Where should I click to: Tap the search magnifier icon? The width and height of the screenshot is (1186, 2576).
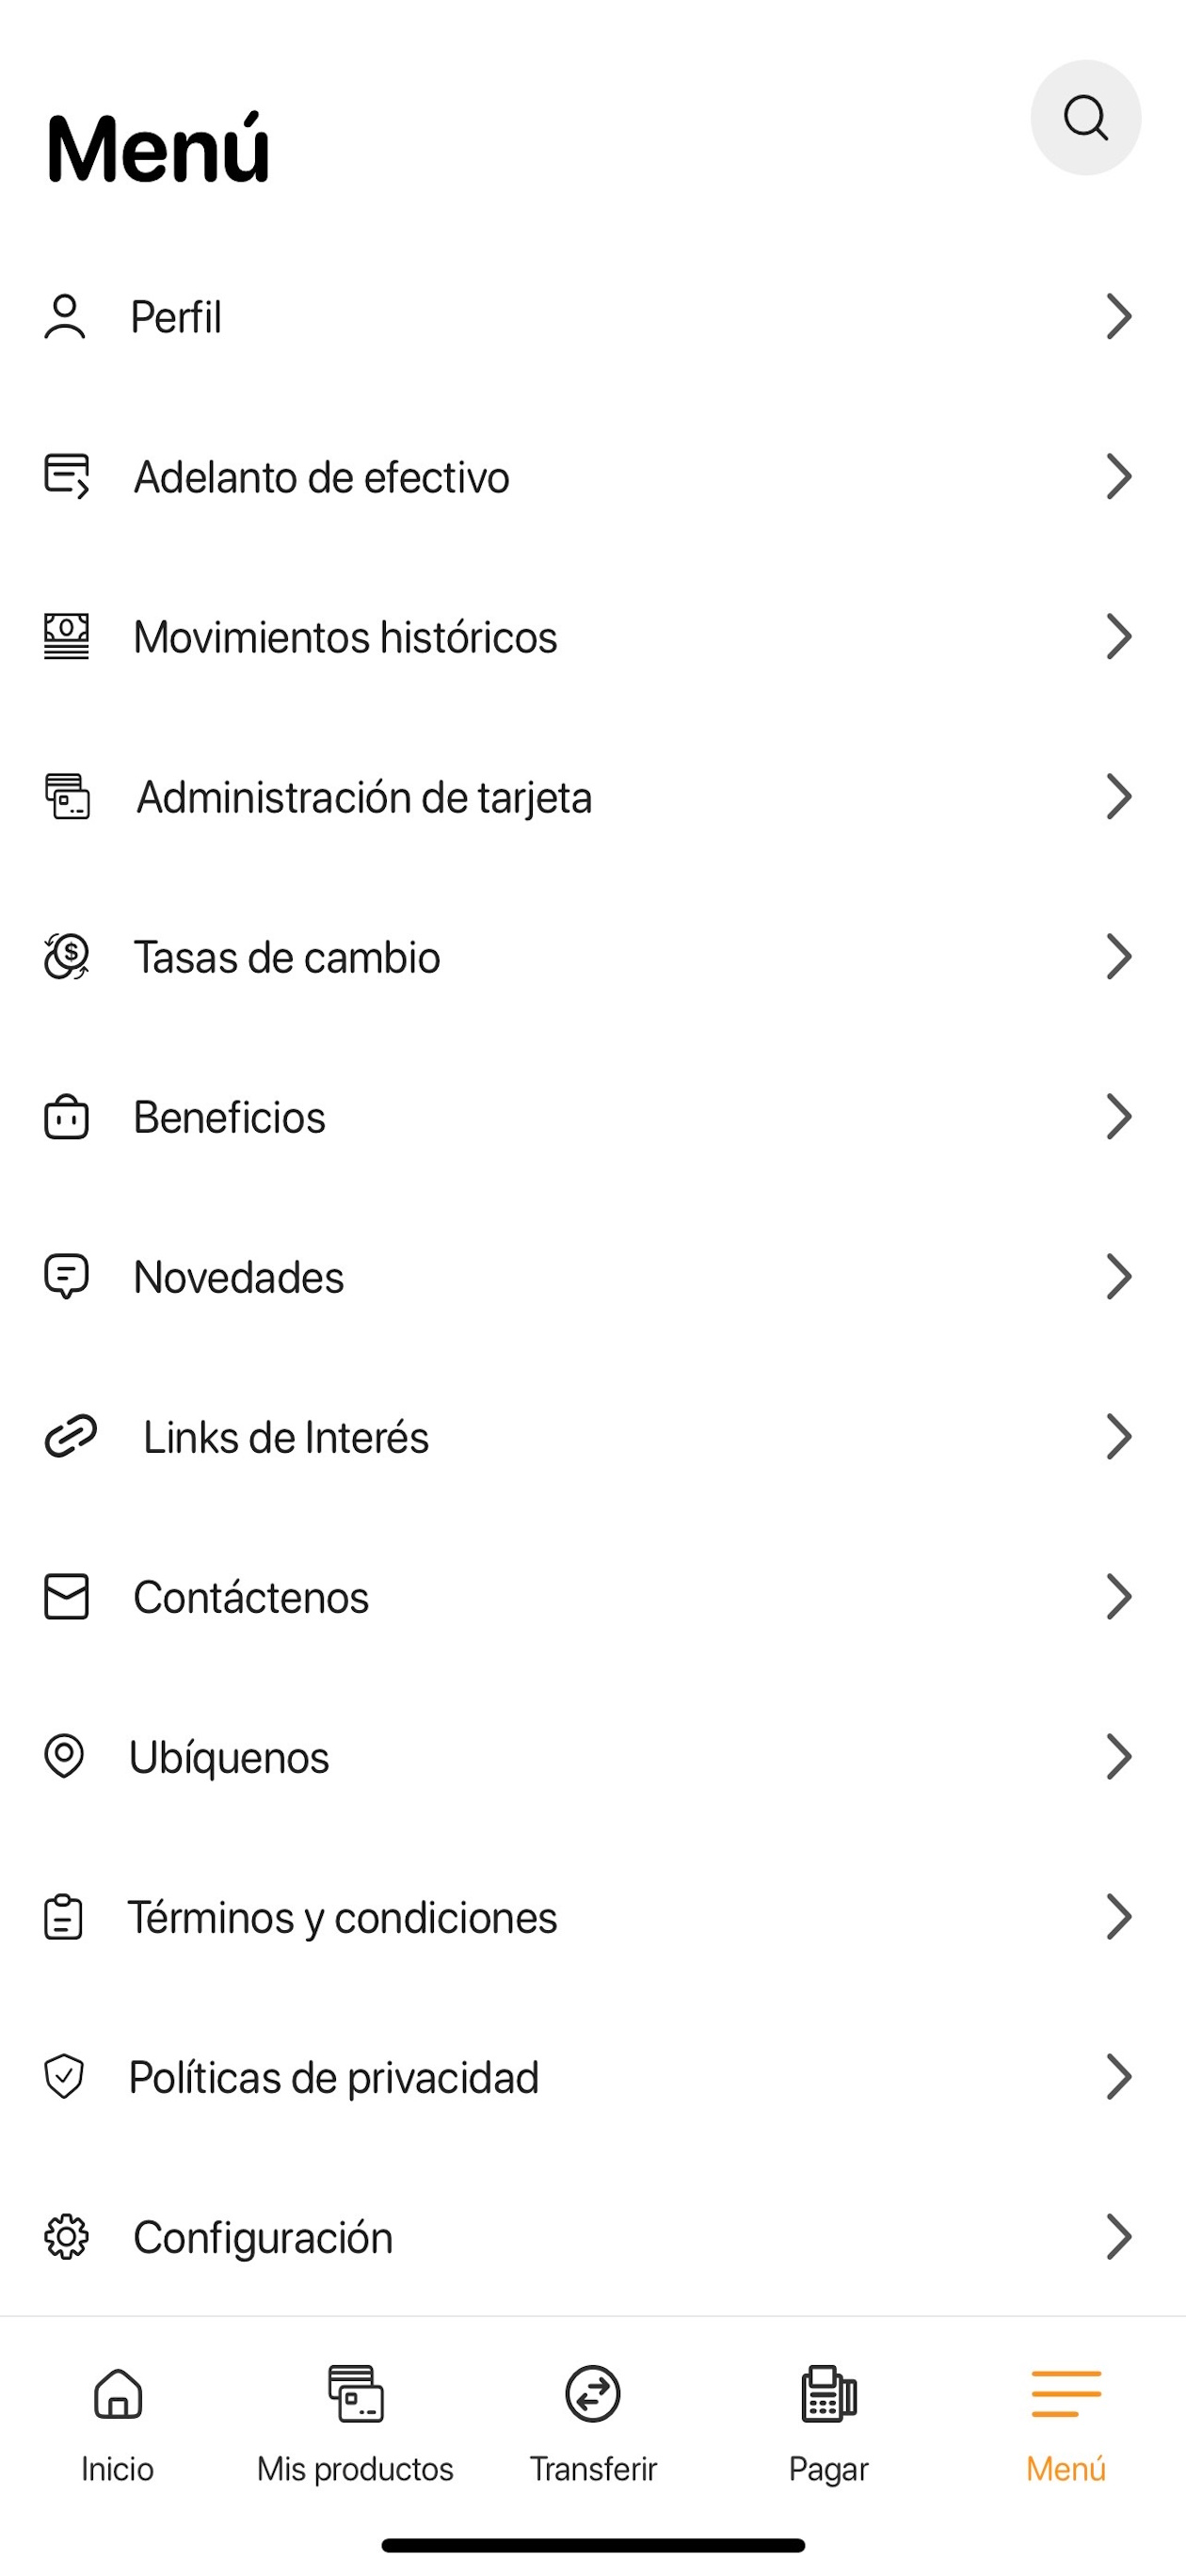(x=1085, y=118)
